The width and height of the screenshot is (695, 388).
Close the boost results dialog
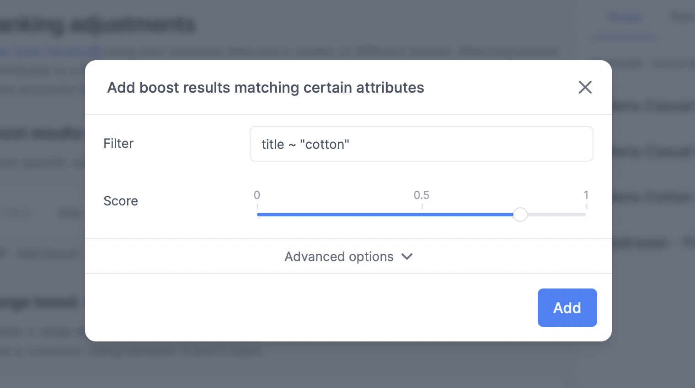pos(585,87)
